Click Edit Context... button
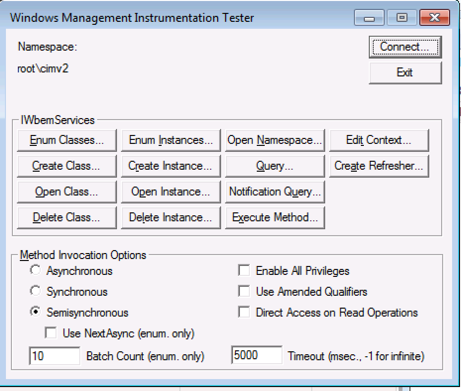This screenshot has height=391, width=461. (x=379, y=140)
